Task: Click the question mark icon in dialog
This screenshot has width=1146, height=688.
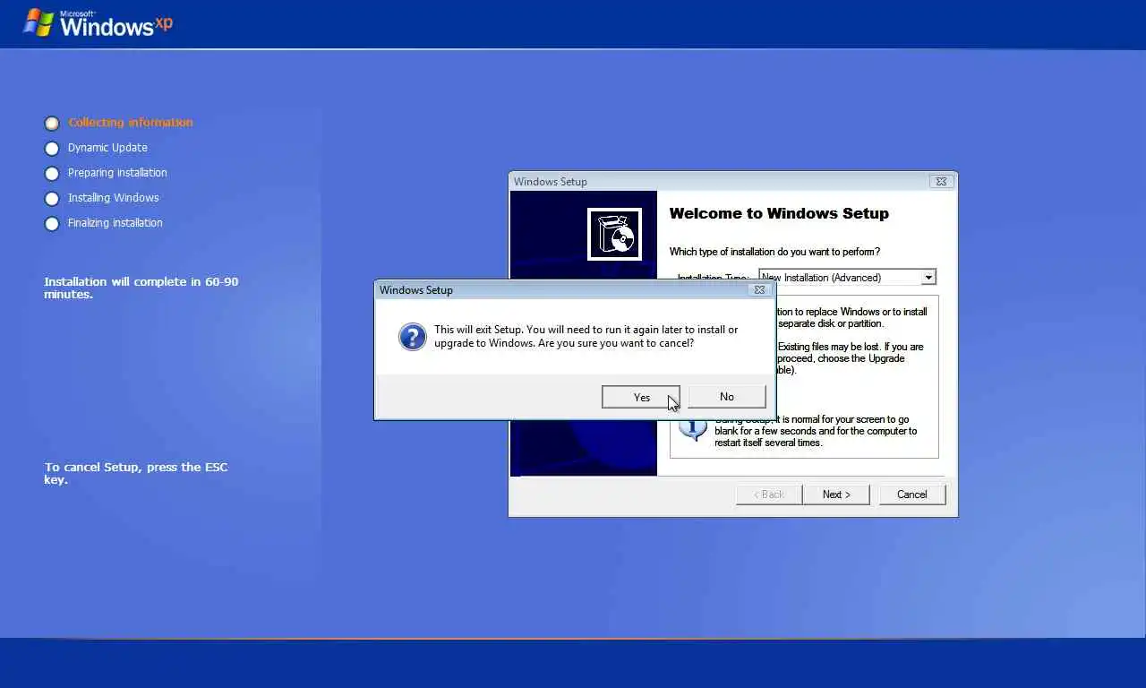Action: pos(413,337)
